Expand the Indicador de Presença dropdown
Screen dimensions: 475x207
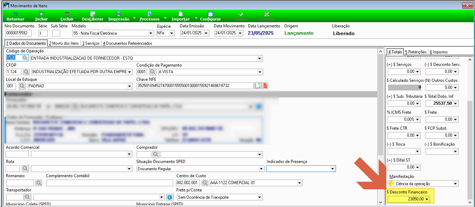point(333,169)
